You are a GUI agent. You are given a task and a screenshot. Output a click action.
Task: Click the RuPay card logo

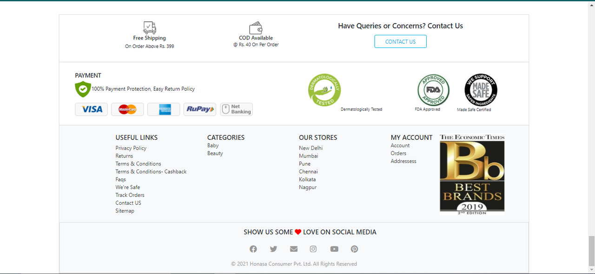200,109
